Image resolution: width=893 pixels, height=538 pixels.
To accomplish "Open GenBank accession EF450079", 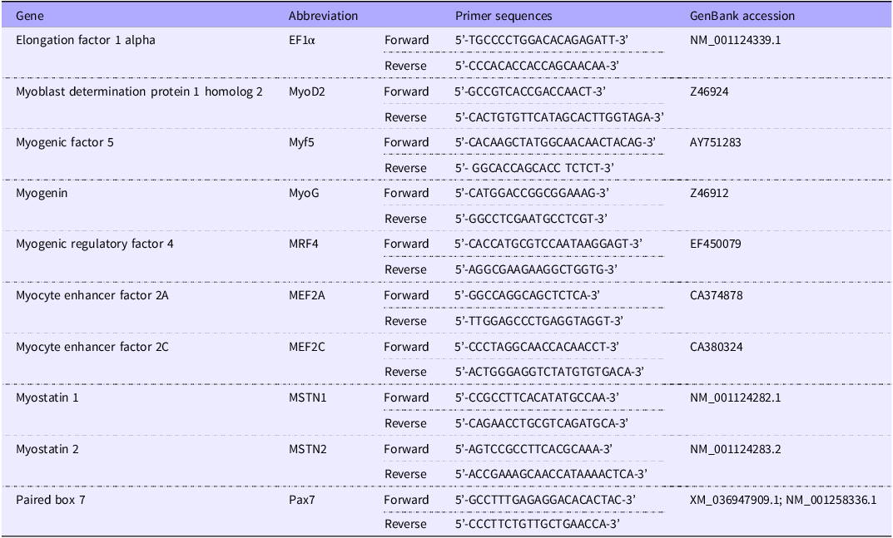I will (x=716, y=244).
